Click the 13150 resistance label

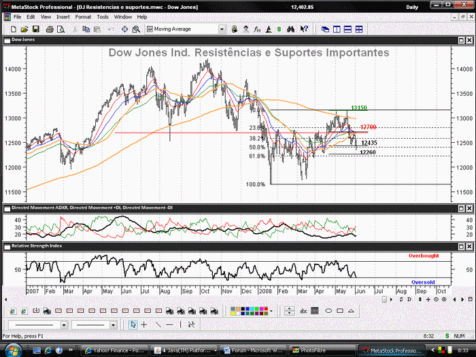pyautogui.click(x=359, y=107)
